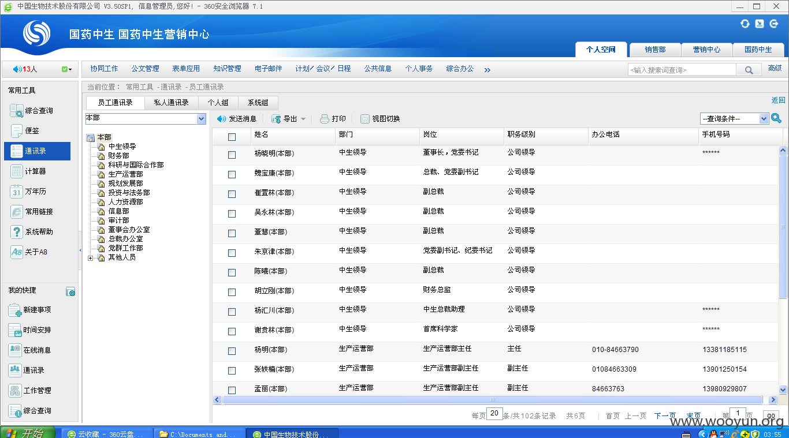
Task: Check the box for 朱京津(本部)
Action: coord(232,253)
